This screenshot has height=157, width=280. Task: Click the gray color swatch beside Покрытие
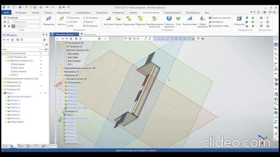point(13,26)
